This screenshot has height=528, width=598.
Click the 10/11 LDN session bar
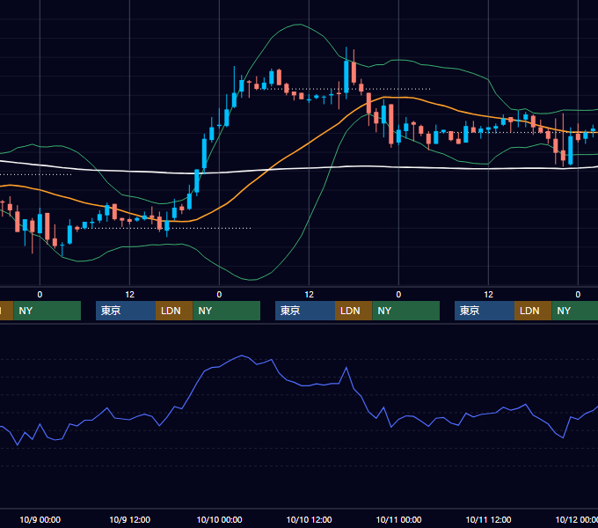[x=533, y=311]
